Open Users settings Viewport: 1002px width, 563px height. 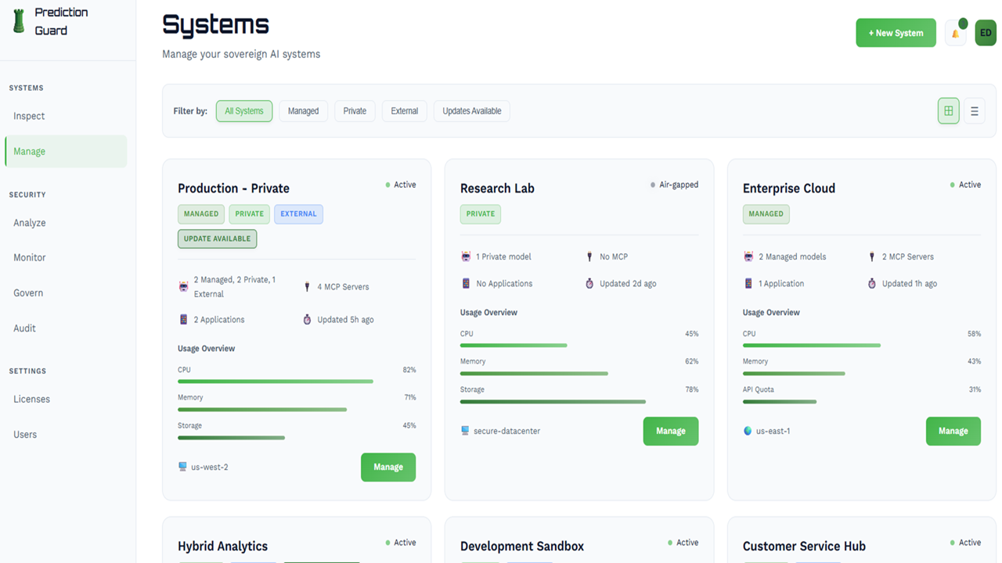[x=66, y=435]
